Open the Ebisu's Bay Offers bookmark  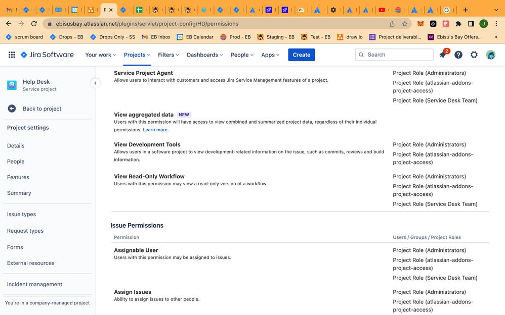click(x=455, y=37)
